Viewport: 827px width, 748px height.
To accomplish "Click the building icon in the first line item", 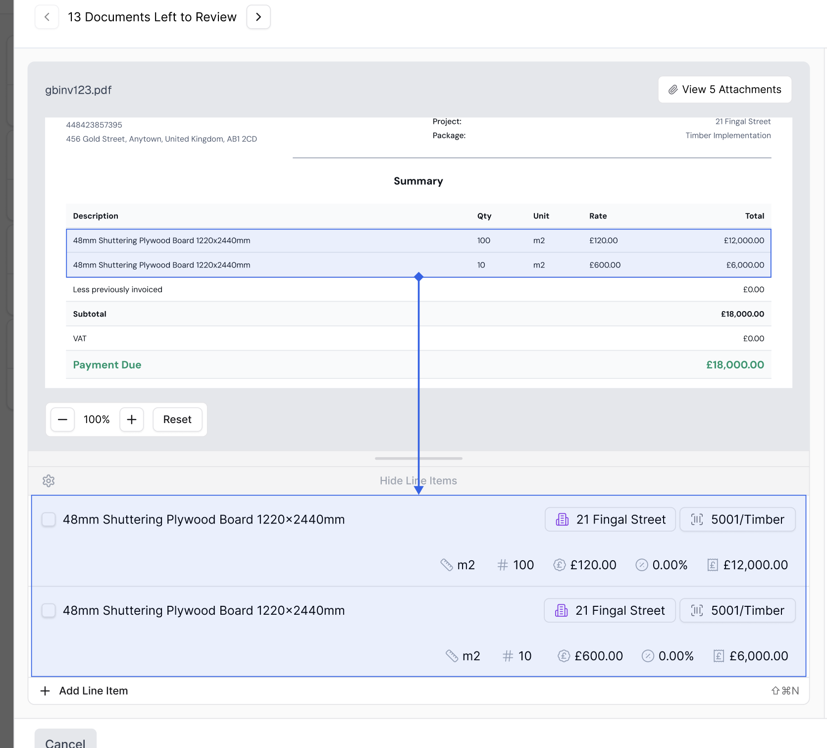I will [562, 520].
